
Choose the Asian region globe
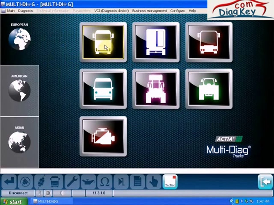point(19,142)
